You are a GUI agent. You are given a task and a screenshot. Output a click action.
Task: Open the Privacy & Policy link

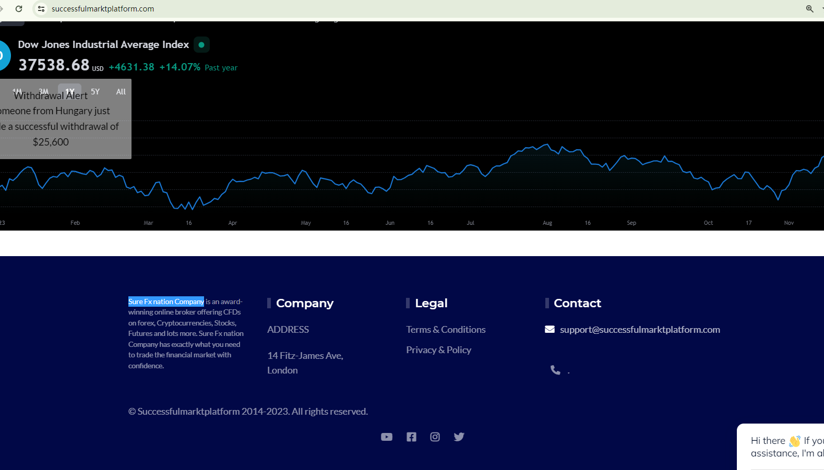coord(438,350)
